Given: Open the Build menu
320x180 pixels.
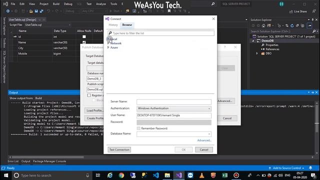Looking at the screenshot, I should (56, 4).
